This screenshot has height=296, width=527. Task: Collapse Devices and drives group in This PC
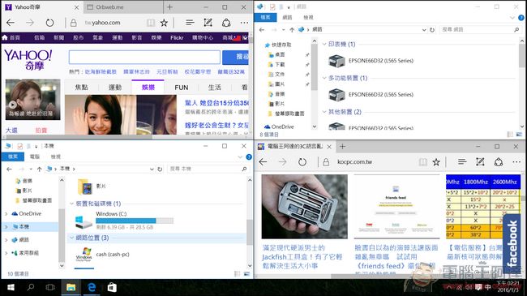[71, 204]
